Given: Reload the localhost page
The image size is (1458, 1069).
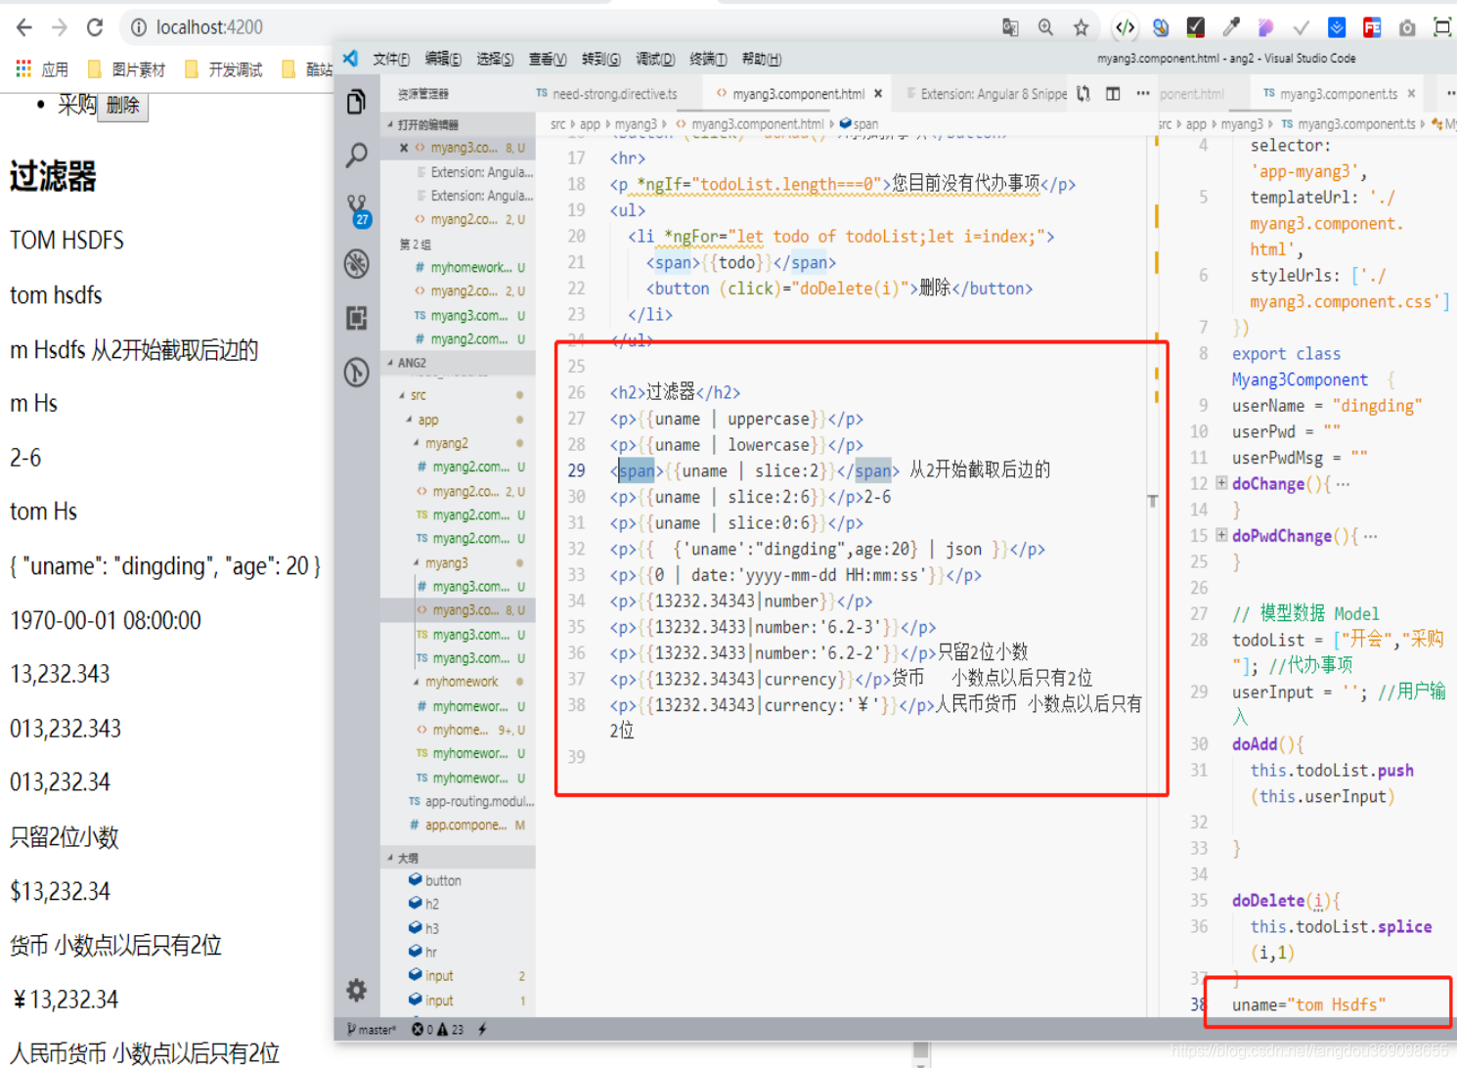Looking at the screenshot, I should [x=95, y=27].
